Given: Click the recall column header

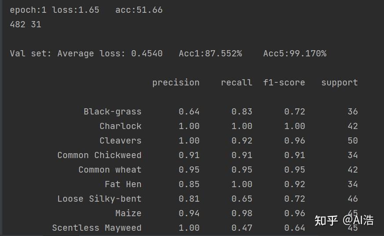Looking at the screenshot, I should coord(236,83).
